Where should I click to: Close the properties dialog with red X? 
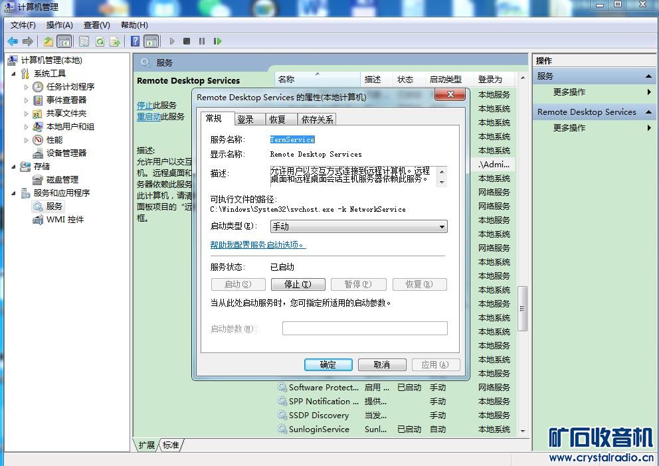pyautogui.click(x=450, y=94)
